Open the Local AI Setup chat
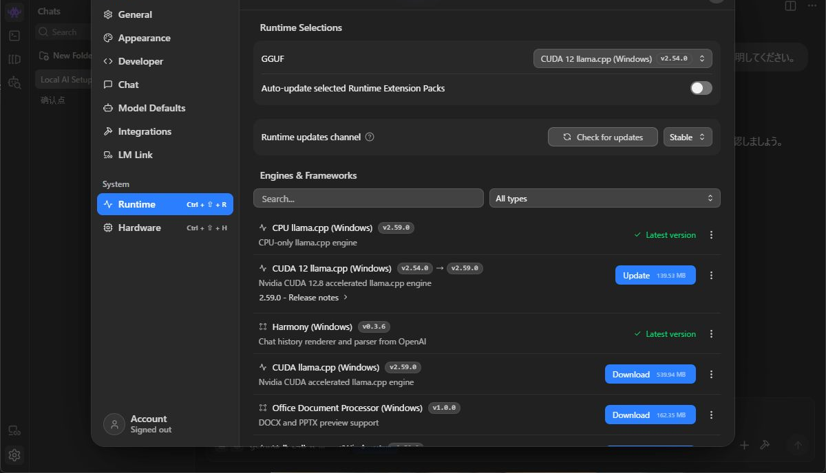826x473 pixels. pyautogui.click(x=63, y=79)
